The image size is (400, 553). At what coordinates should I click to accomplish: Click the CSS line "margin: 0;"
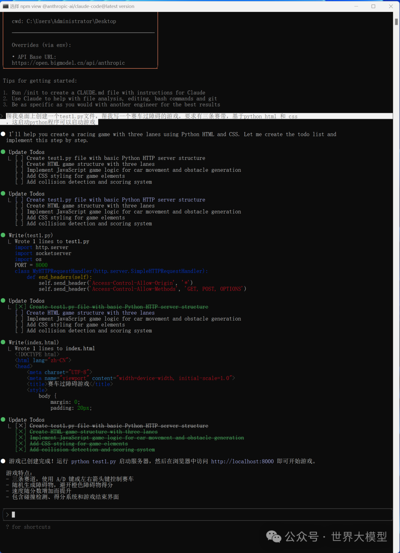pos(65,402)
